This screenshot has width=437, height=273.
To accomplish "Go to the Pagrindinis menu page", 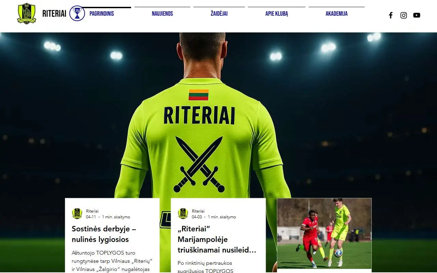I will (102, 14).
